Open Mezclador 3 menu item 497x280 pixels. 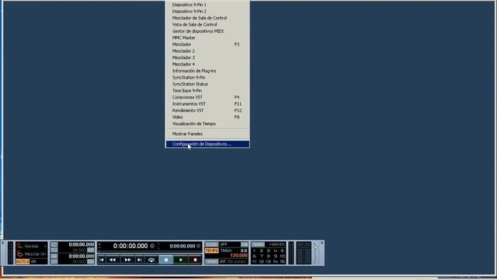pos(207,58)
